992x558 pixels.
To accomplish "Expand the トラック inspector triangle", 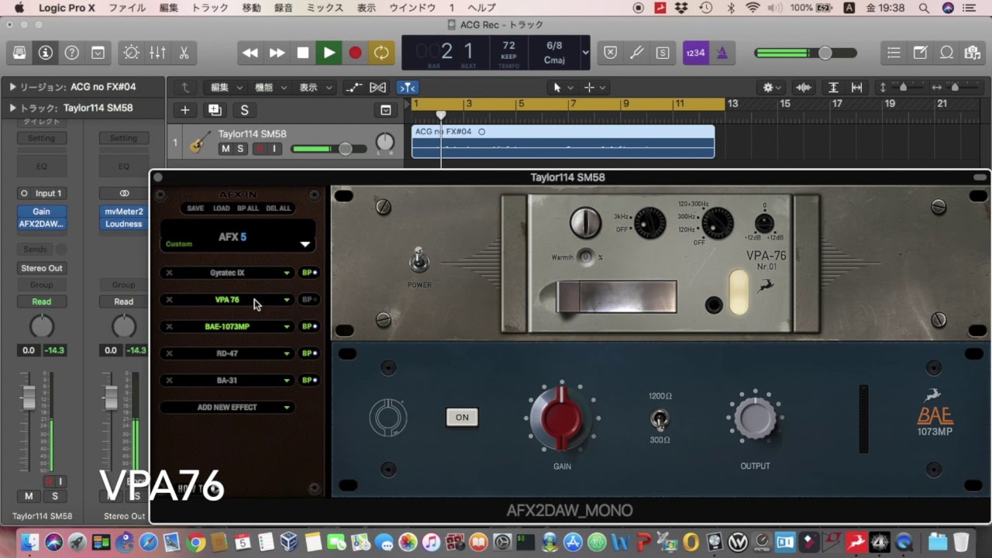I will [x=13, y=108].
